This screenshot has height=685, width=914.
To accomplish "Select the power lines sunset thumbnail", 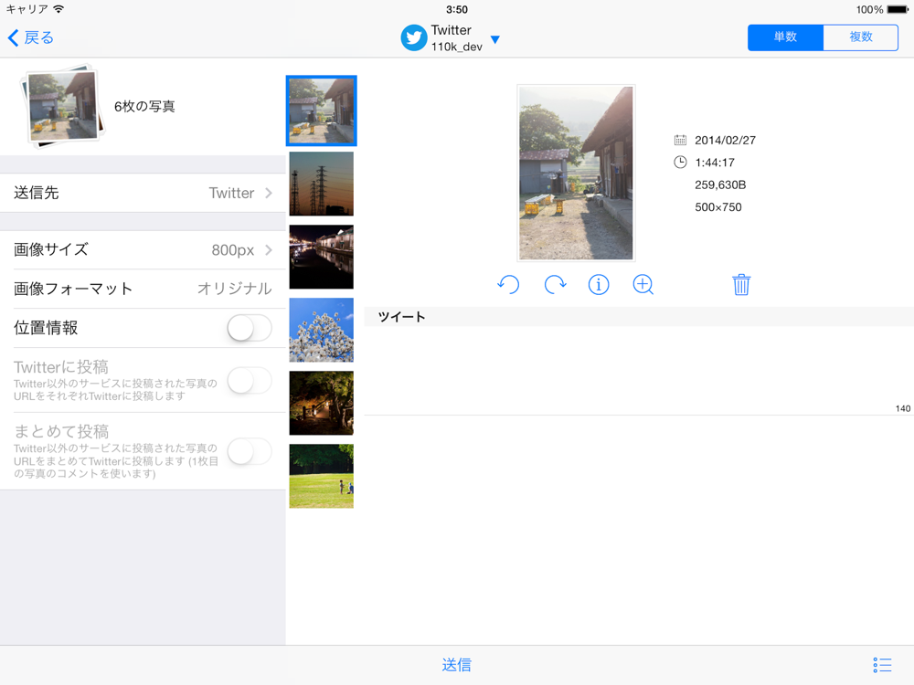I will pyautogui.click(x=321, y=184).
